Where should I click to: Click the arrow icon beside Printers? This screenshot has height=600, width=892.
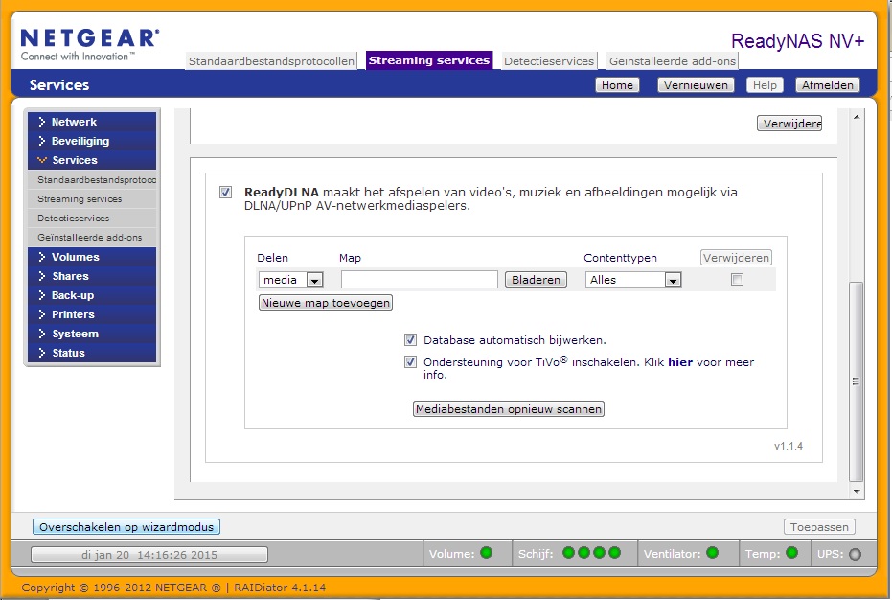coord(42,314)
